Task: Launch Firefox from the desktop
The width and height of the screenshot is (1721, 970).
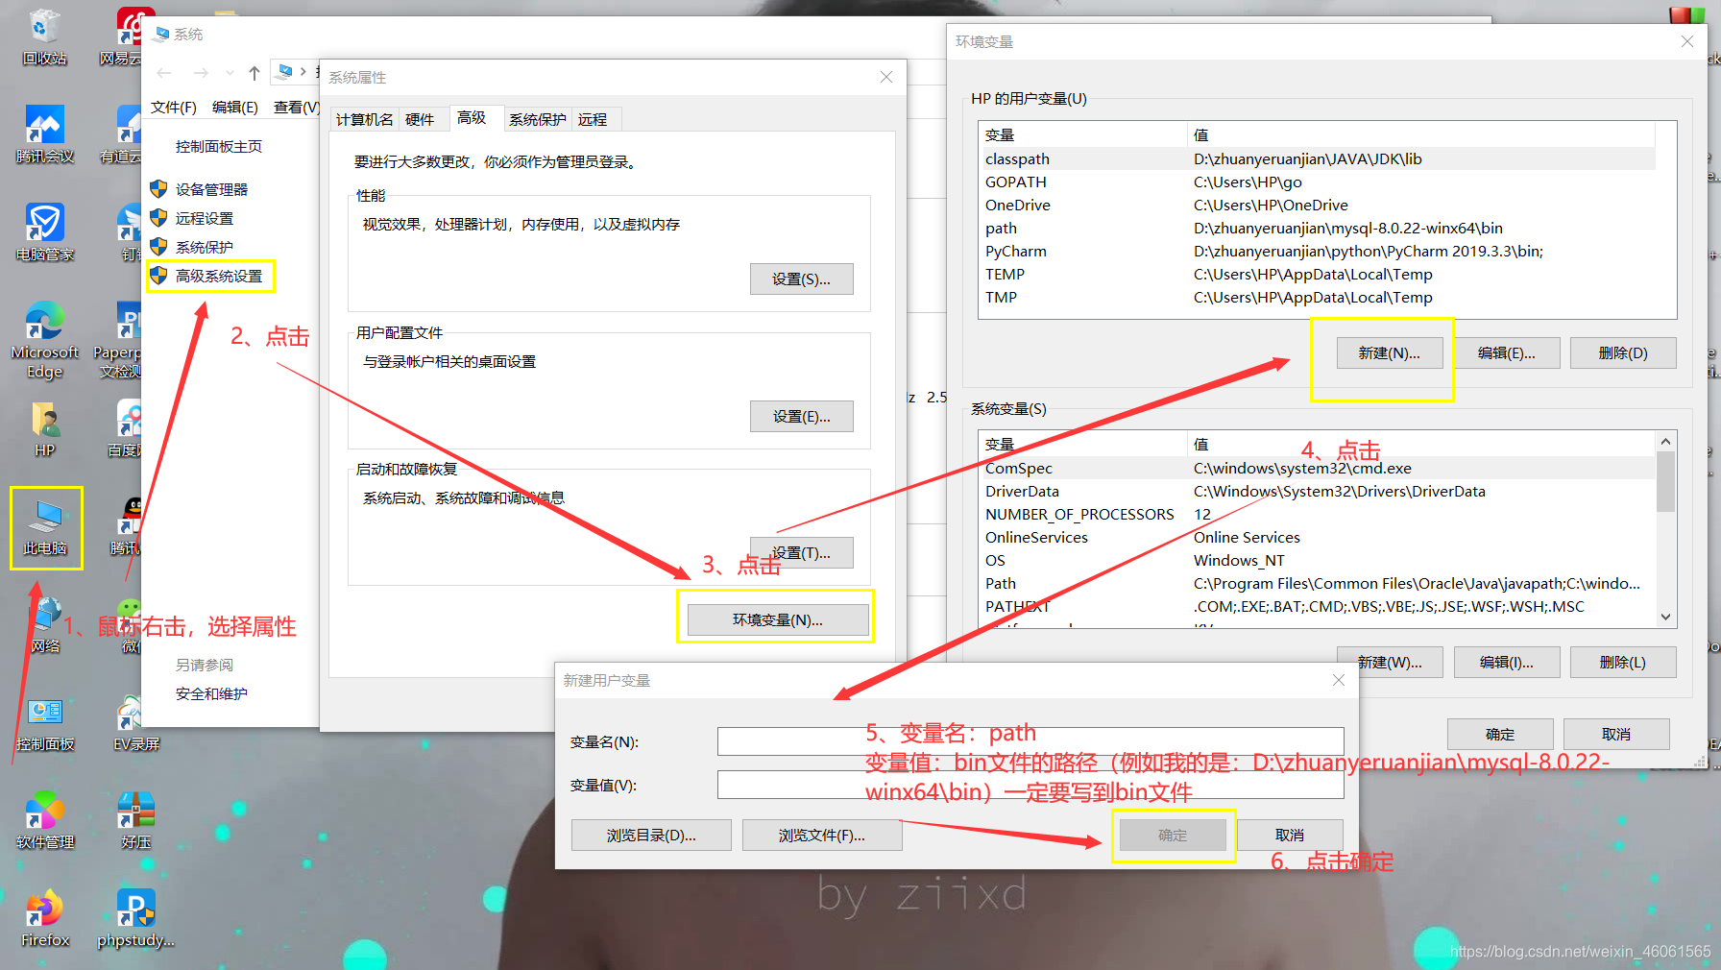Action: coord(44,919)
